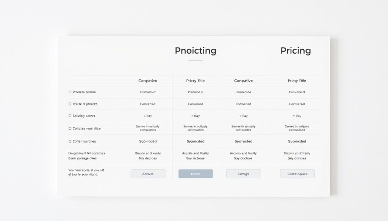Viewport: 388px width, 221px height.
Task: Select the highlighted Monel button
Action: [196, 174]
